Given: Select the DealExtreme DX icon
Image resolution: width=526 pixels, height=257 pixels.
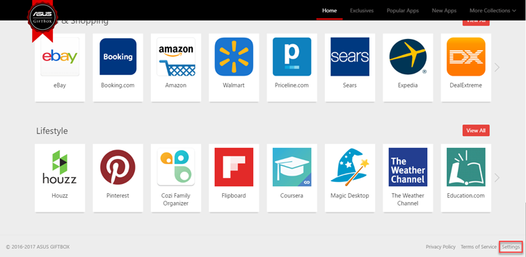Looking at the screenshot, I should tap(466, 57).
